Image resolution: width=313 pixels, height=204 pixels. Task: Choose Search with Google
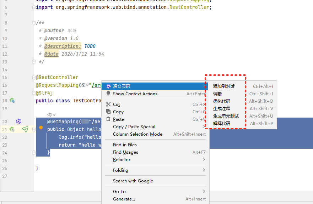coord(133,181)
